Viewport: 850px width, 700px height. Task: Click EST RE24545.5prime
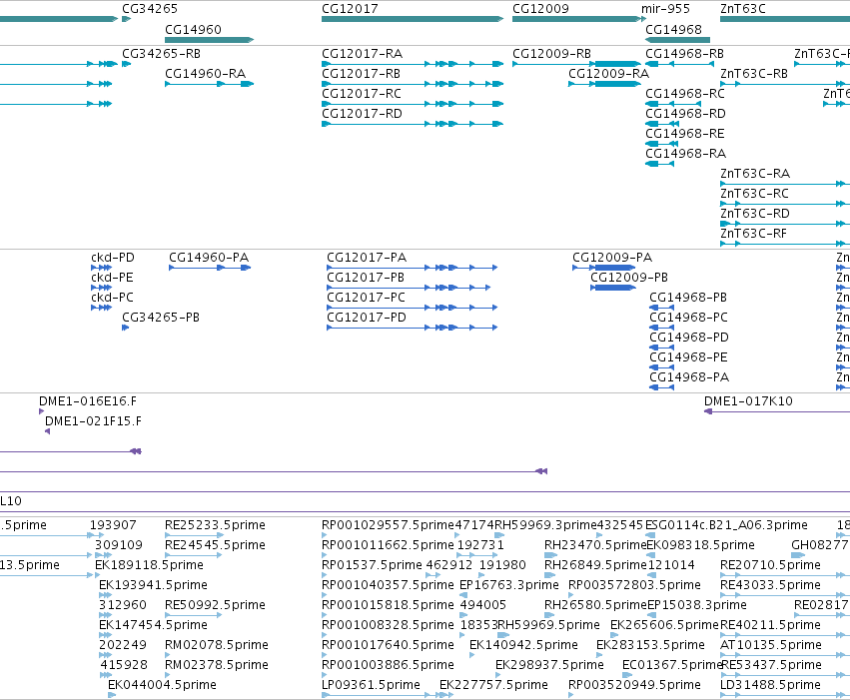[x=215, y=545]
